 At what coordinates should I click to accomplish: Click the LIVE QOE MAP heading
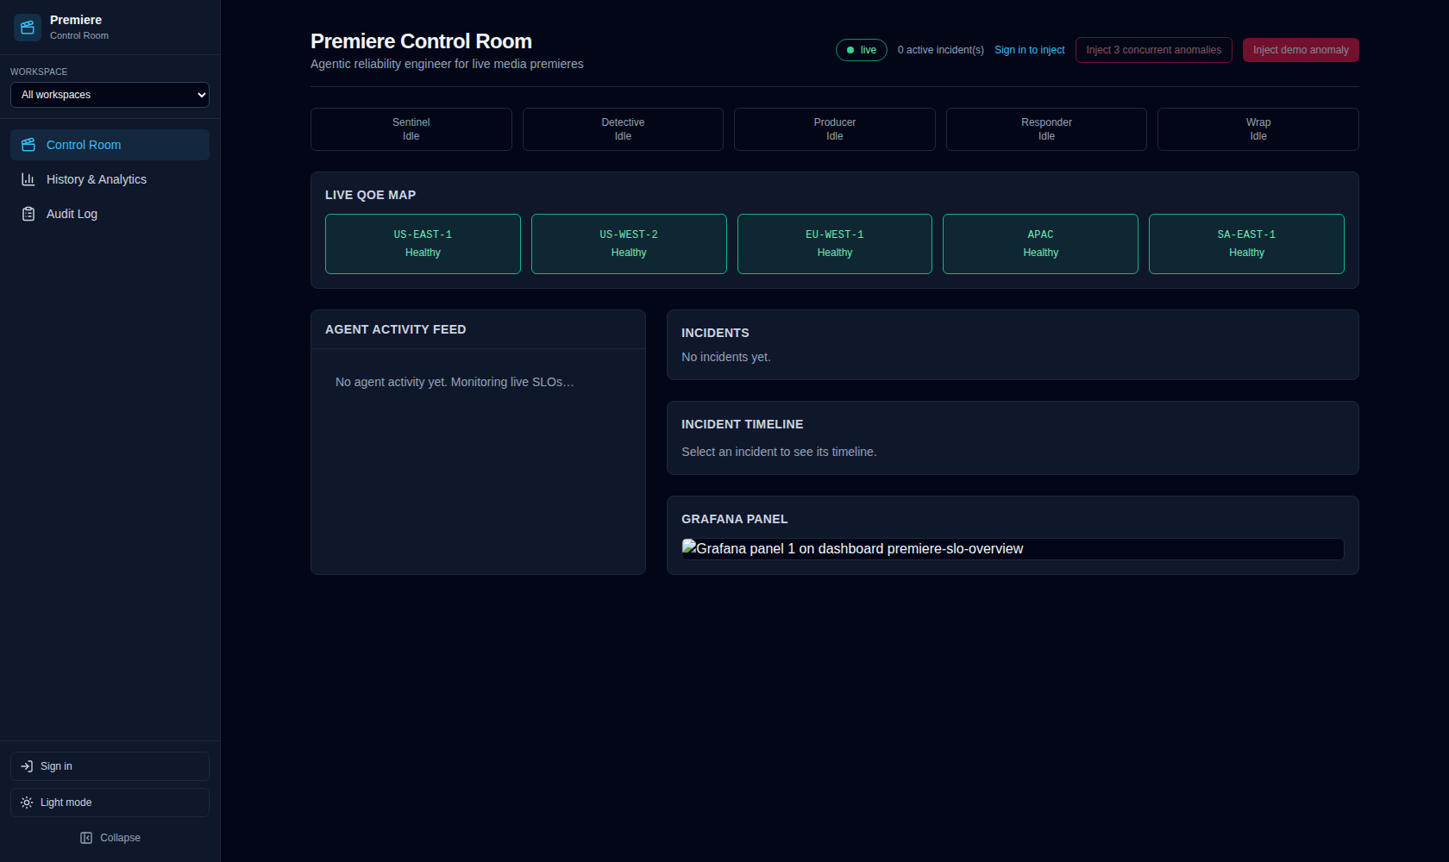click(x=370, y=195)
